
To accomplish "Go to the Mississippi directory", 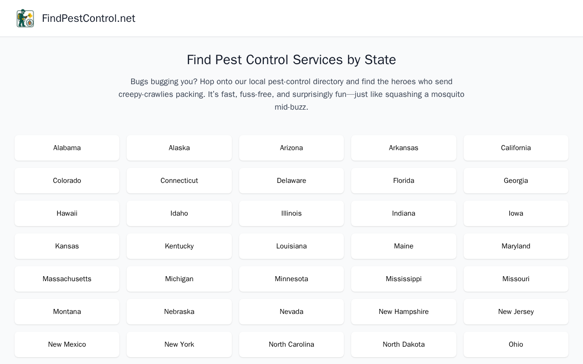I will pyautogui.click(x=404, y=279).
